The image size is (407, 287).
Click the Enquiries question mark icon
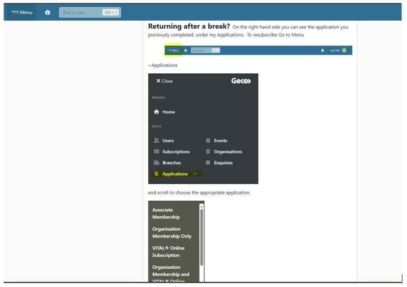(x=208, y=163)
